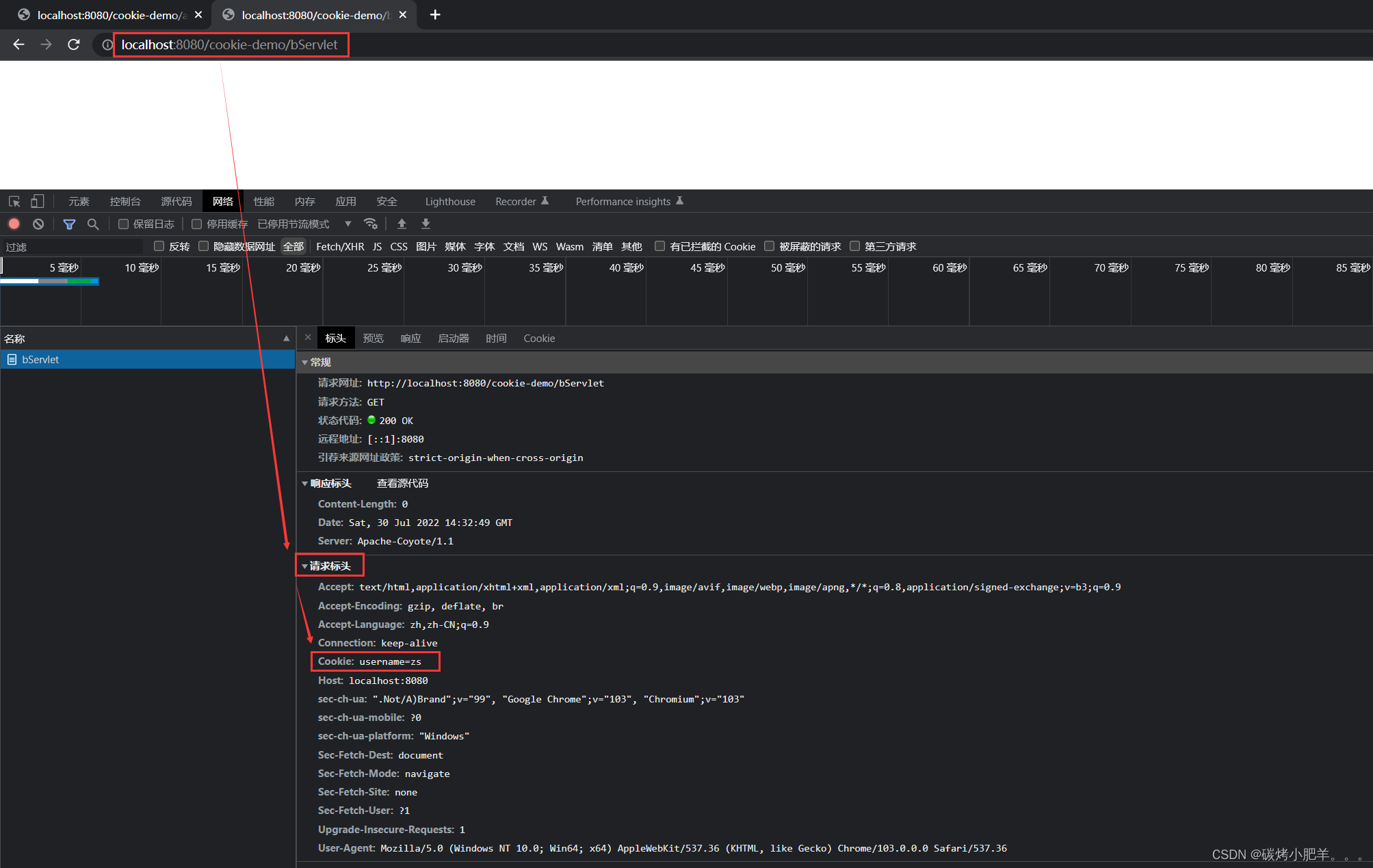Toggle the network filter funnel icon
The width and height of the screenshot is (1373, 868).
69,224
